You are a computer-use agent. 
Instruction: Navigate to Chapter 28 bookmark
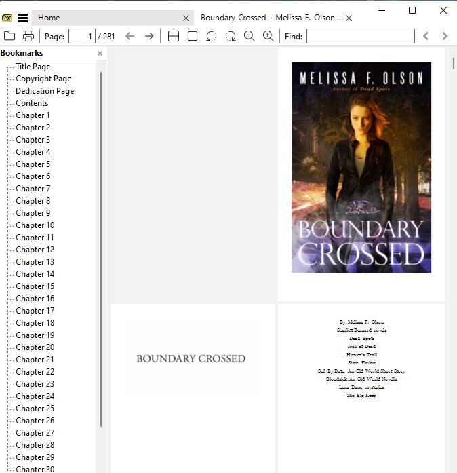coord(35,445)
